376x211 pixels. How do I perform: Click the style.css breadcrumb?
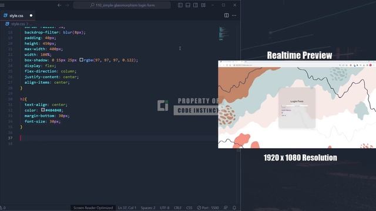pos(18,24)
